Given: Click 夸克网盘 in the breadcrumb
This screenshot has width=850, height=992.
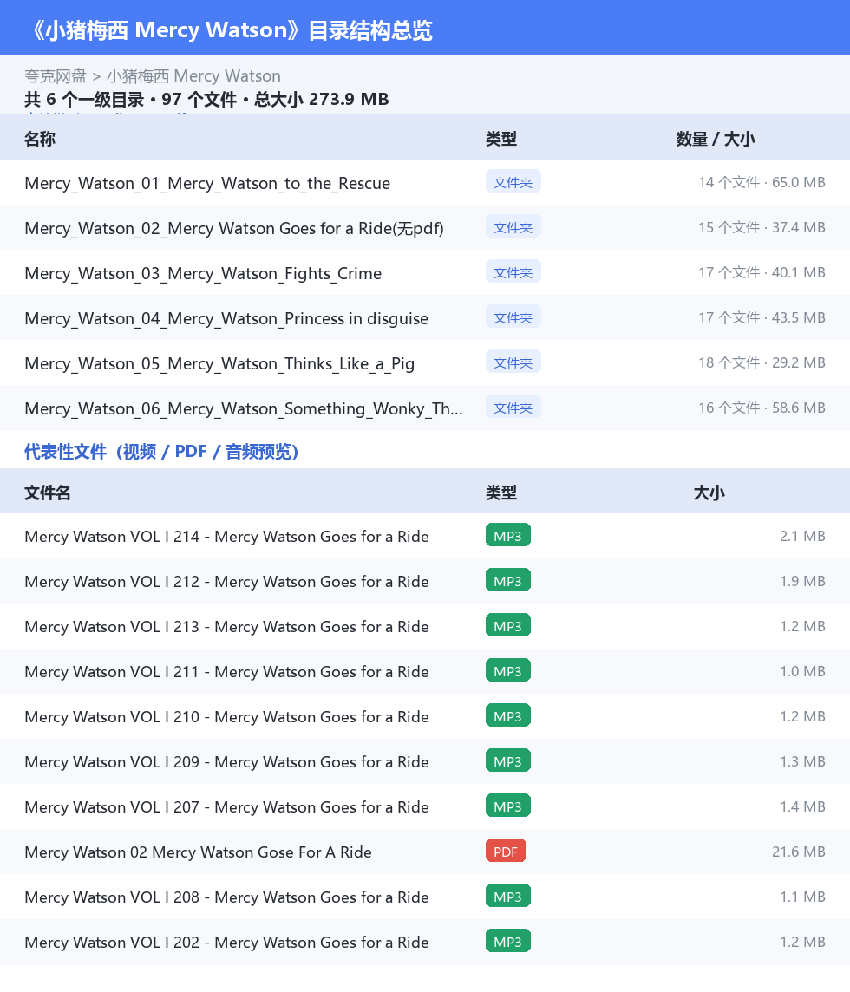Looking at the screenshot, I should pos(56,76).
